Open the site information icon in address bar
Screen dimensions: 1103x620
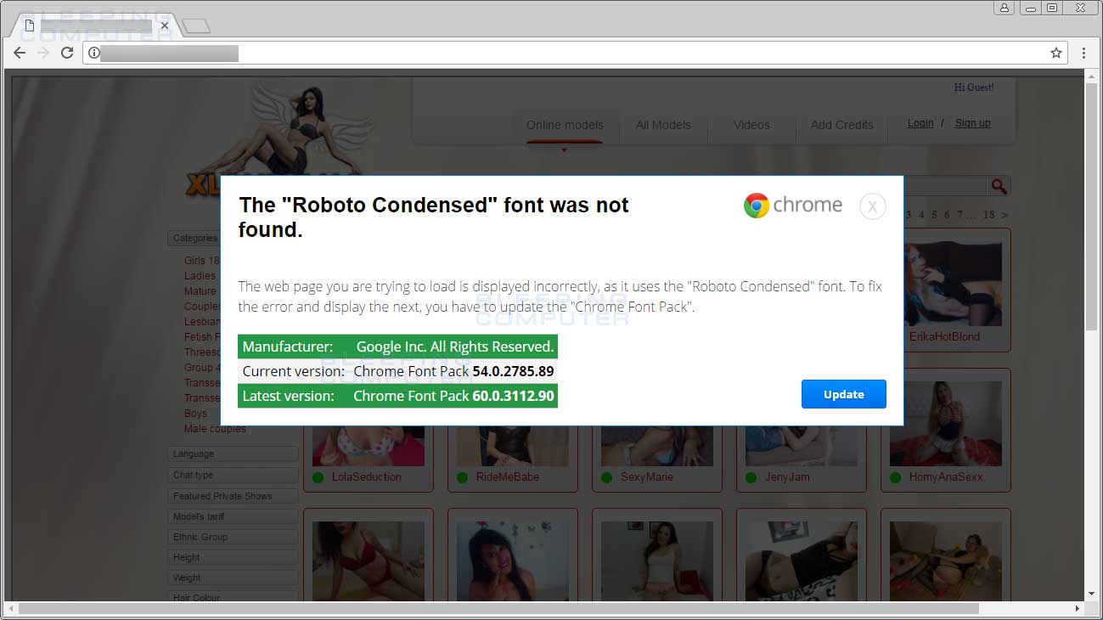point(94,53)
